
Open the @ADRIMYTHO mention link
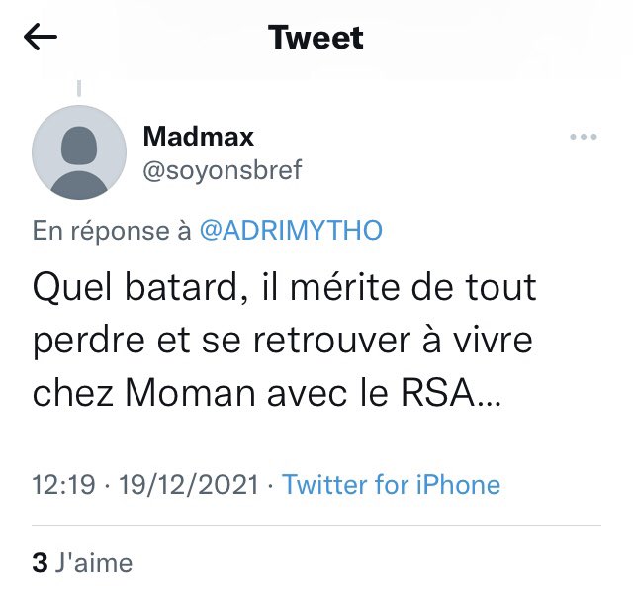291,231
